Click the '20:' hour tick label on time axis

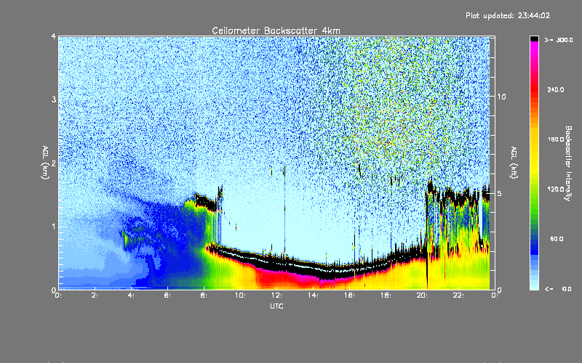coord(422,295)
